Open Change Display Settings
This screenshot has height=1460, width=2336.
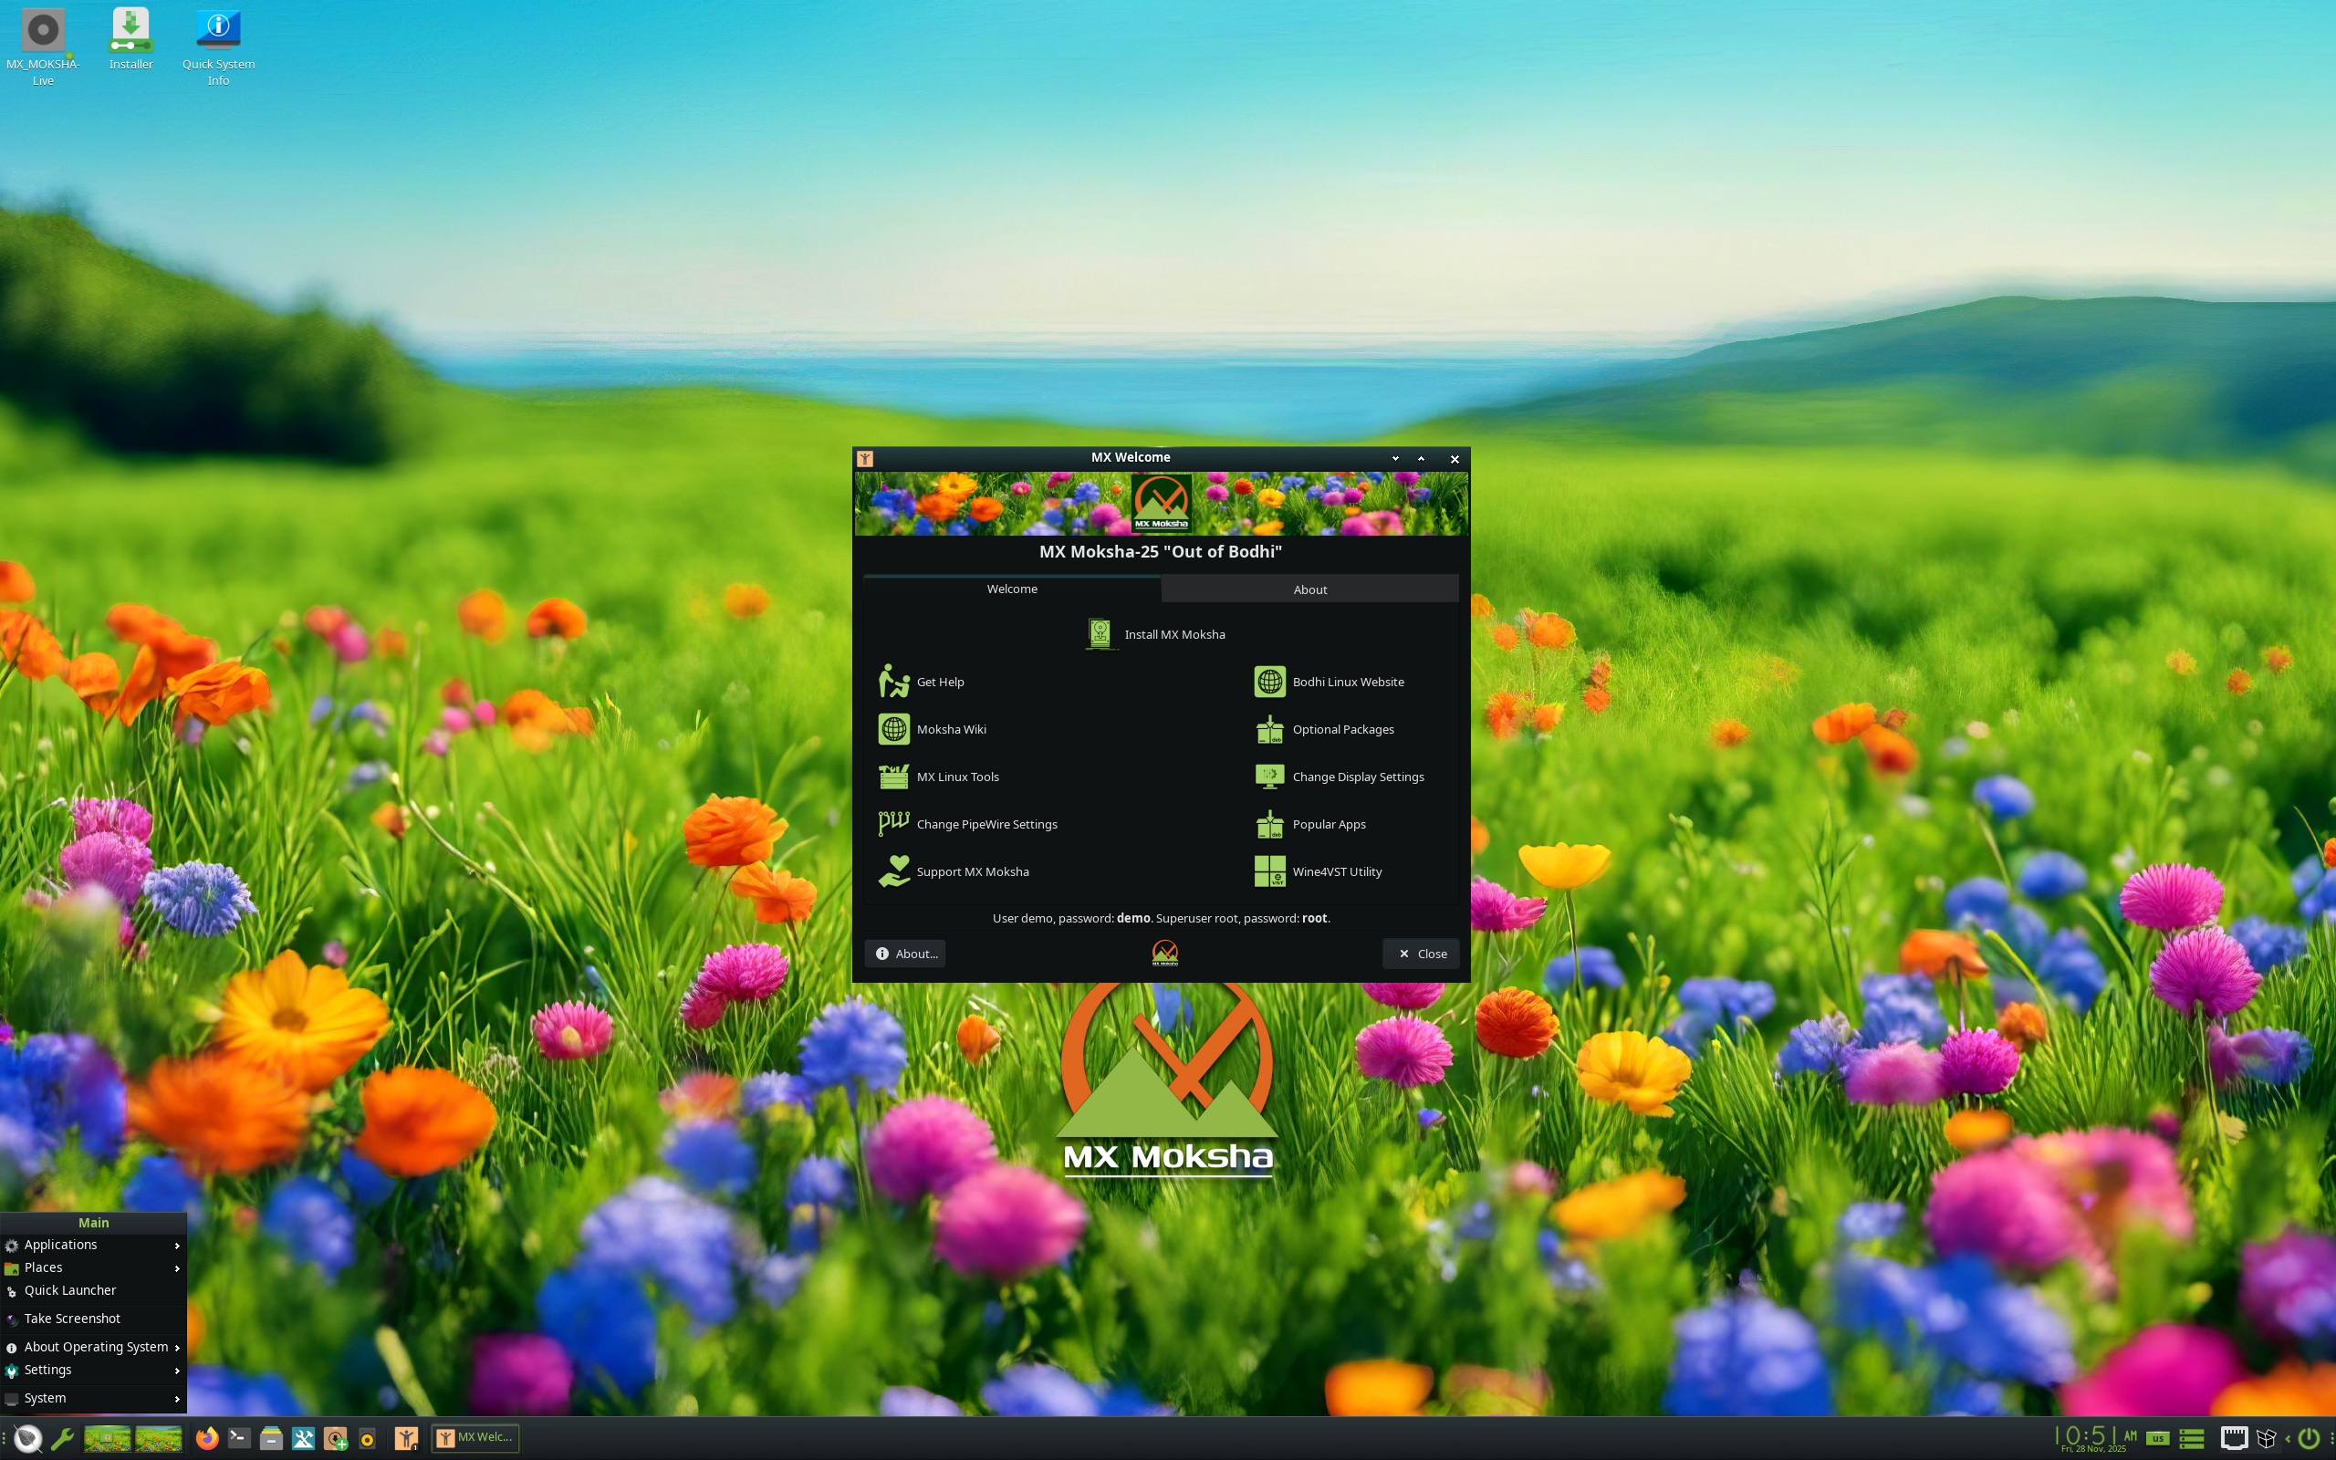pyautogui.click(x=1339, y=777)
